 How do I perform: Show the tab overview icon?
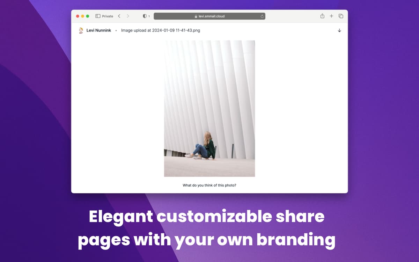pos(341,16)
